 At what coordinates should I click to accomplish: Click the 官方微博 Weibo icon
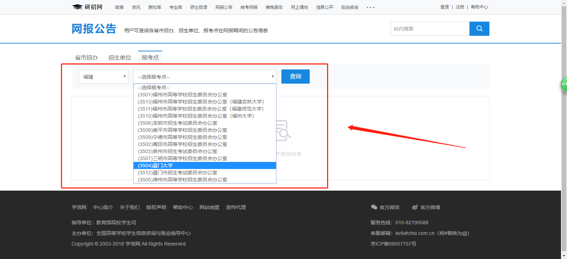[415, 207]
